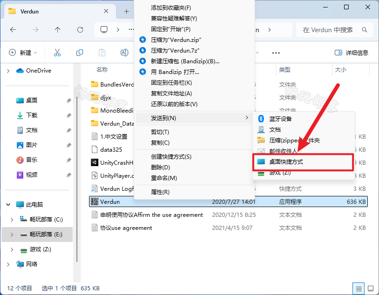The height and width of the screenshot is (295, 379).
Task: Select 用 Bandizip 打开... entry
Action: pos(194,72)
